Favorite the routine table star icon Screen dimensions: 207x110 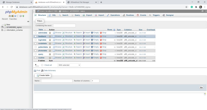click(x=50, y=58)
